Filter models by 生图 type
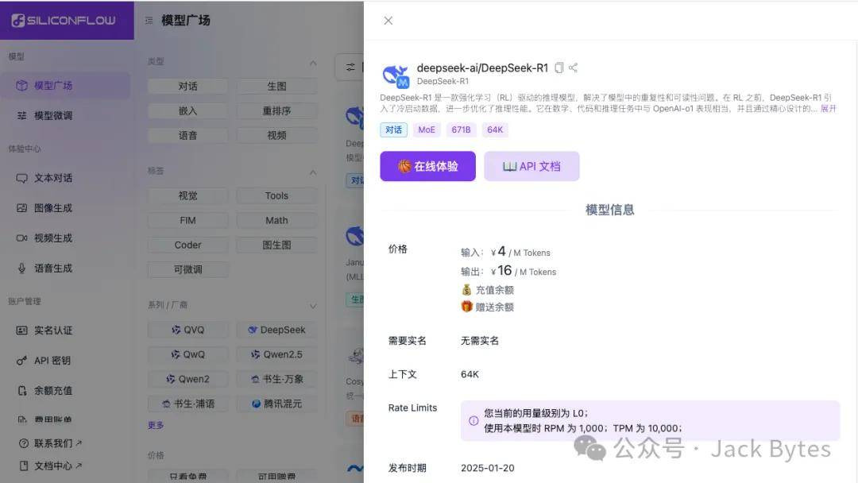This screenshot has width=858, height=483. (277, 87)
